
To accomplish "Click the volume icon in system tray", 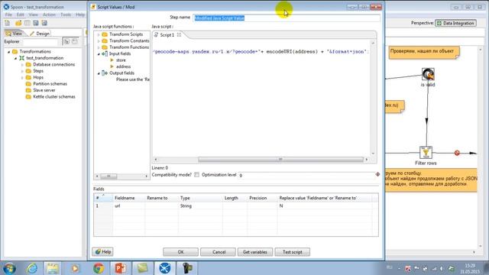I will (442, 268).
